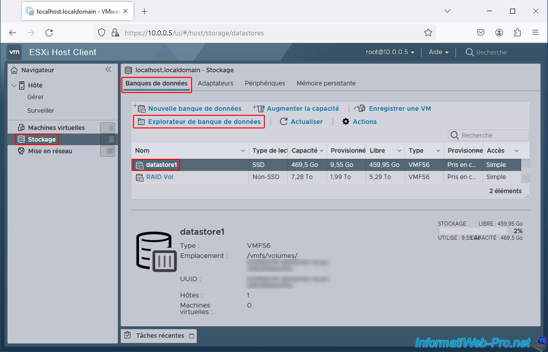Toggle the Tâches récentes panel window icon

[x=191, y=336]
